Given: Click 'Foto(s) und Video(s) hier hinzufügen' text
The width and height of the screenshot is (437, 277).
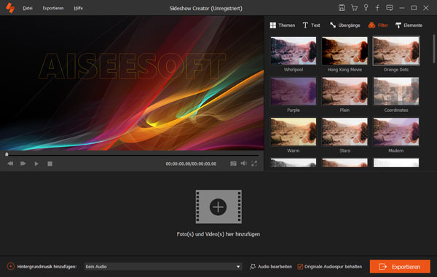Looking at the screenshot, I should click(x=219, y=234).
